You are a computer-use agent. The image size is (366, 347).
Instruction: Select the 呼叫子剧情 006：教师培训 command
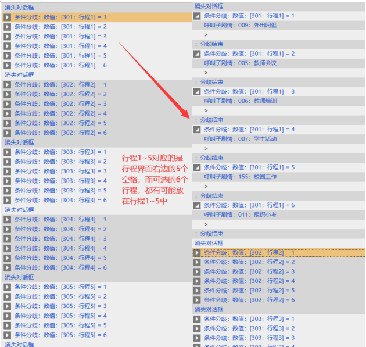[x=240, y=101]
